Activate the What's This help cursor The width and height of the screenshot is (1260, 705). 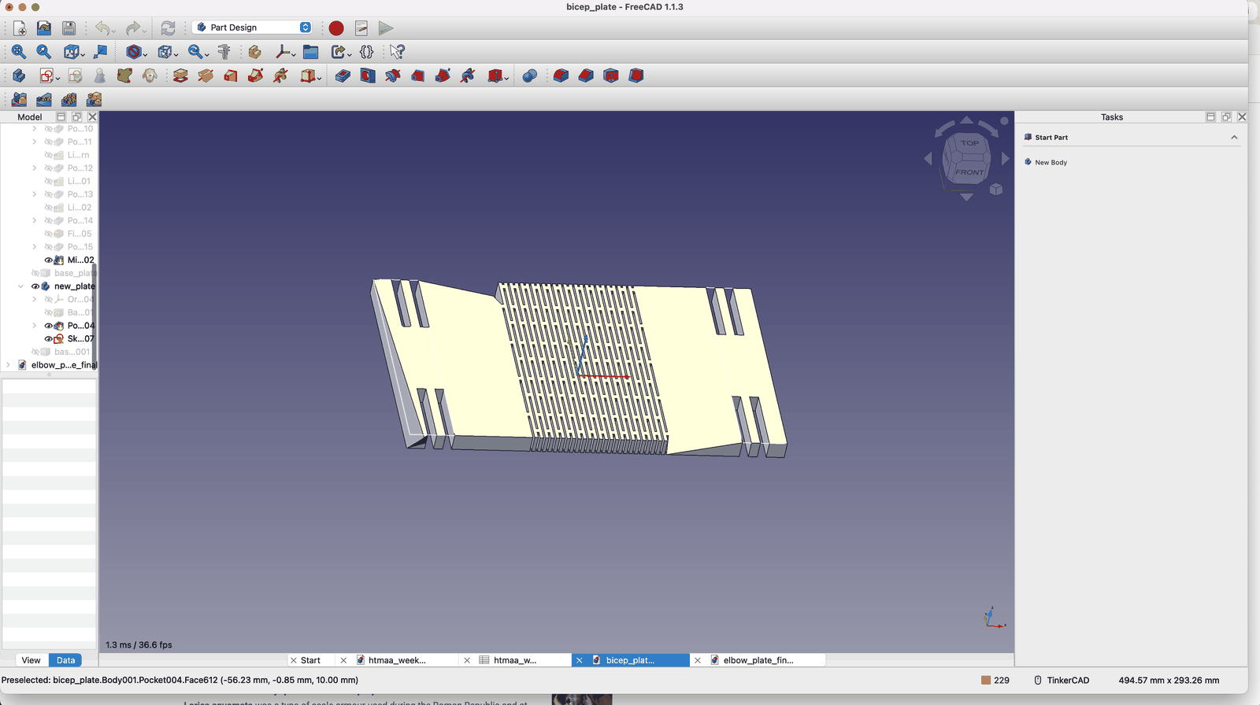tap(397, 52)
